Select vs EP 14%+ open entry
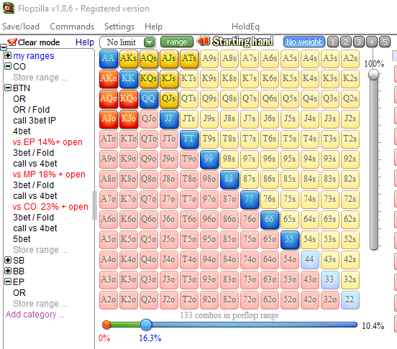The height and width of the screenshot is (349, 397). (x=47, y=142)
